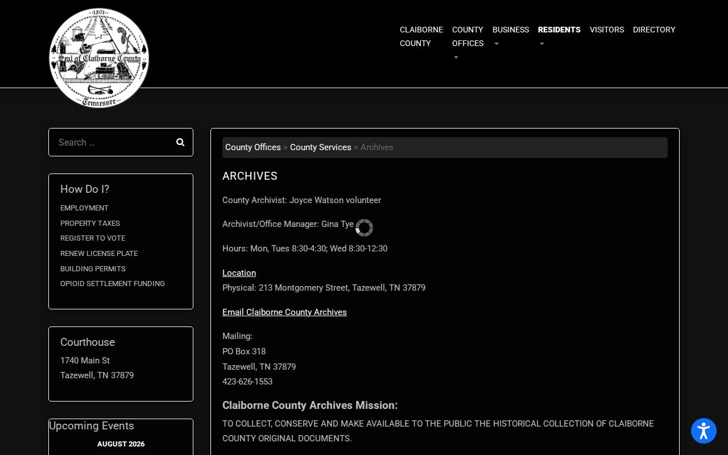The height and width of the screenshot is (455, 728).
Task: Click the phone number 423-626-1553
Action: (x=247, y=382)
